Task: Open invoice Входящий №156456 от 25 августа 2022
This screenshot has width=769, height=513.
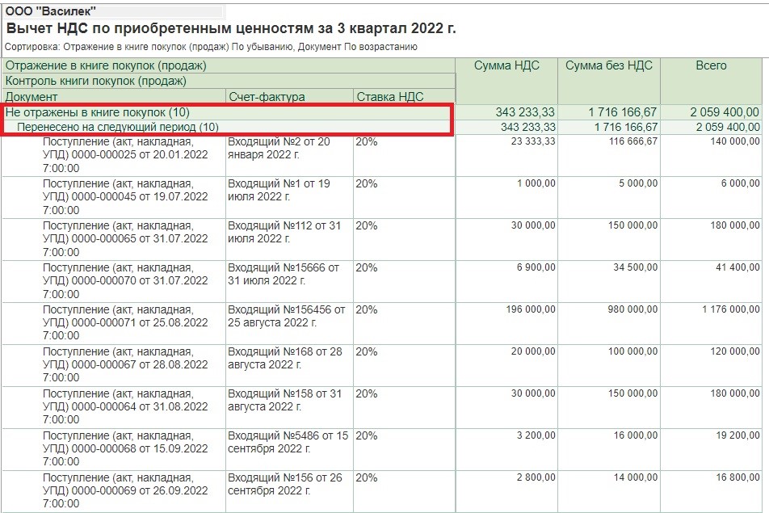Action: 287,317
